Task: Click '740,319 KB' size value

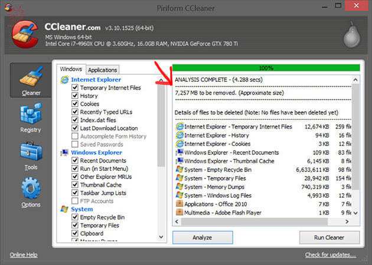Action: pyautogui.click(x=315, y=187)
